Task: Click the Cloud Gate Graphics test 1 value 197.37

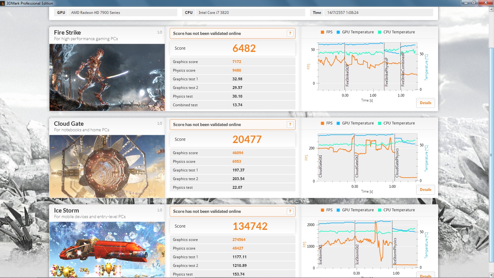Action: [x=238, y=170]
